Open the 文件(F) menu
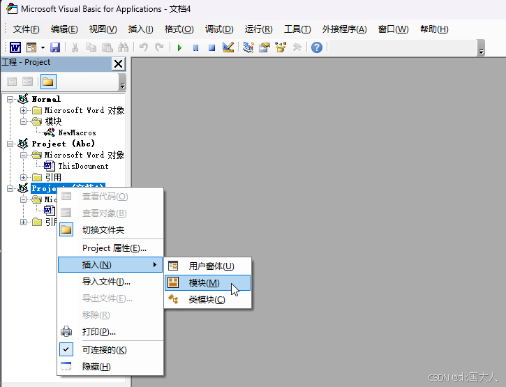 (x=26, y=29)
